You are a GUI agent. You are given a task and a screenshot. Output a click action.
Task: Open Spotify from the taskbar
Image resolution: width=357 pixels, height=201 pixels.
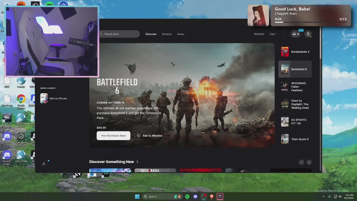[x=187, y=197]
